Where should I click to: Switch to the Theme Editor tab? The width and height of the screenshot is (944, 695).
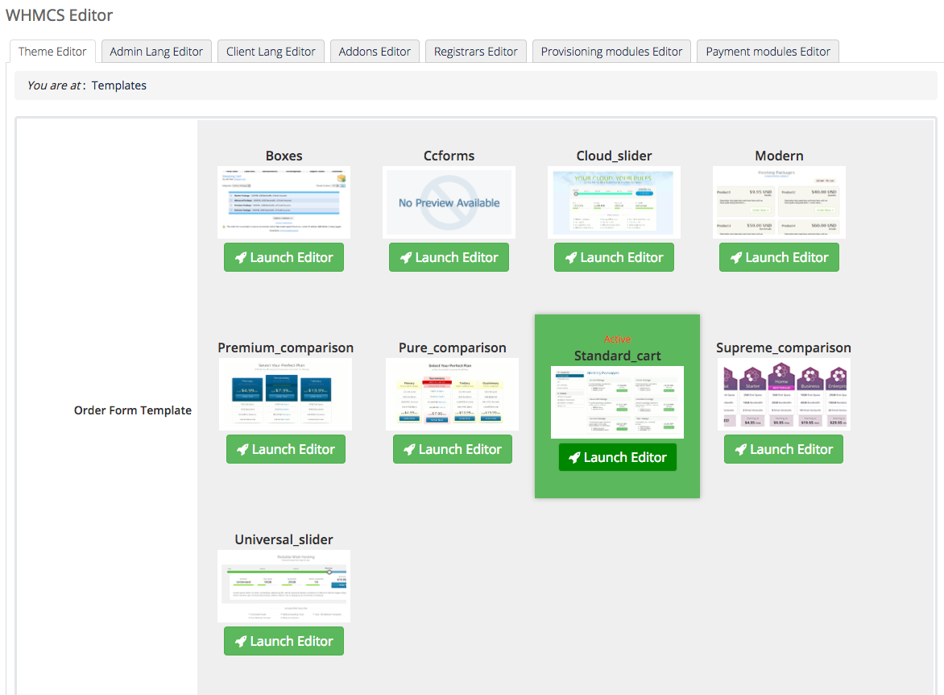click(x=52, y=52)
